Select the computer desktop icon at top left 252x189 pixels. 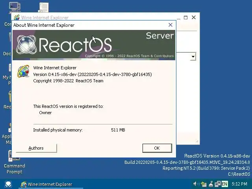point(15,7)
